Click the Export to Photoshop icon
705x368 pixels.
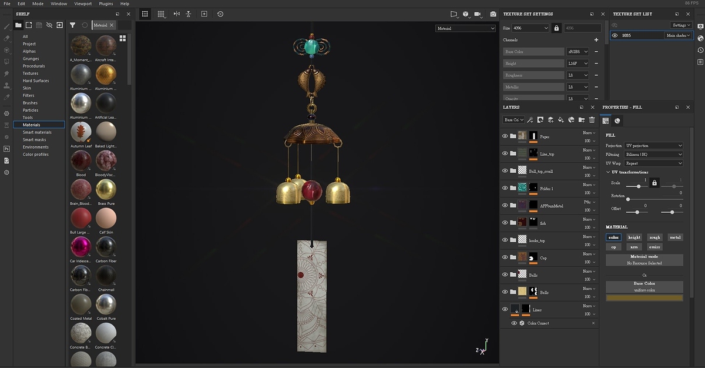click(x=6, y=149)
